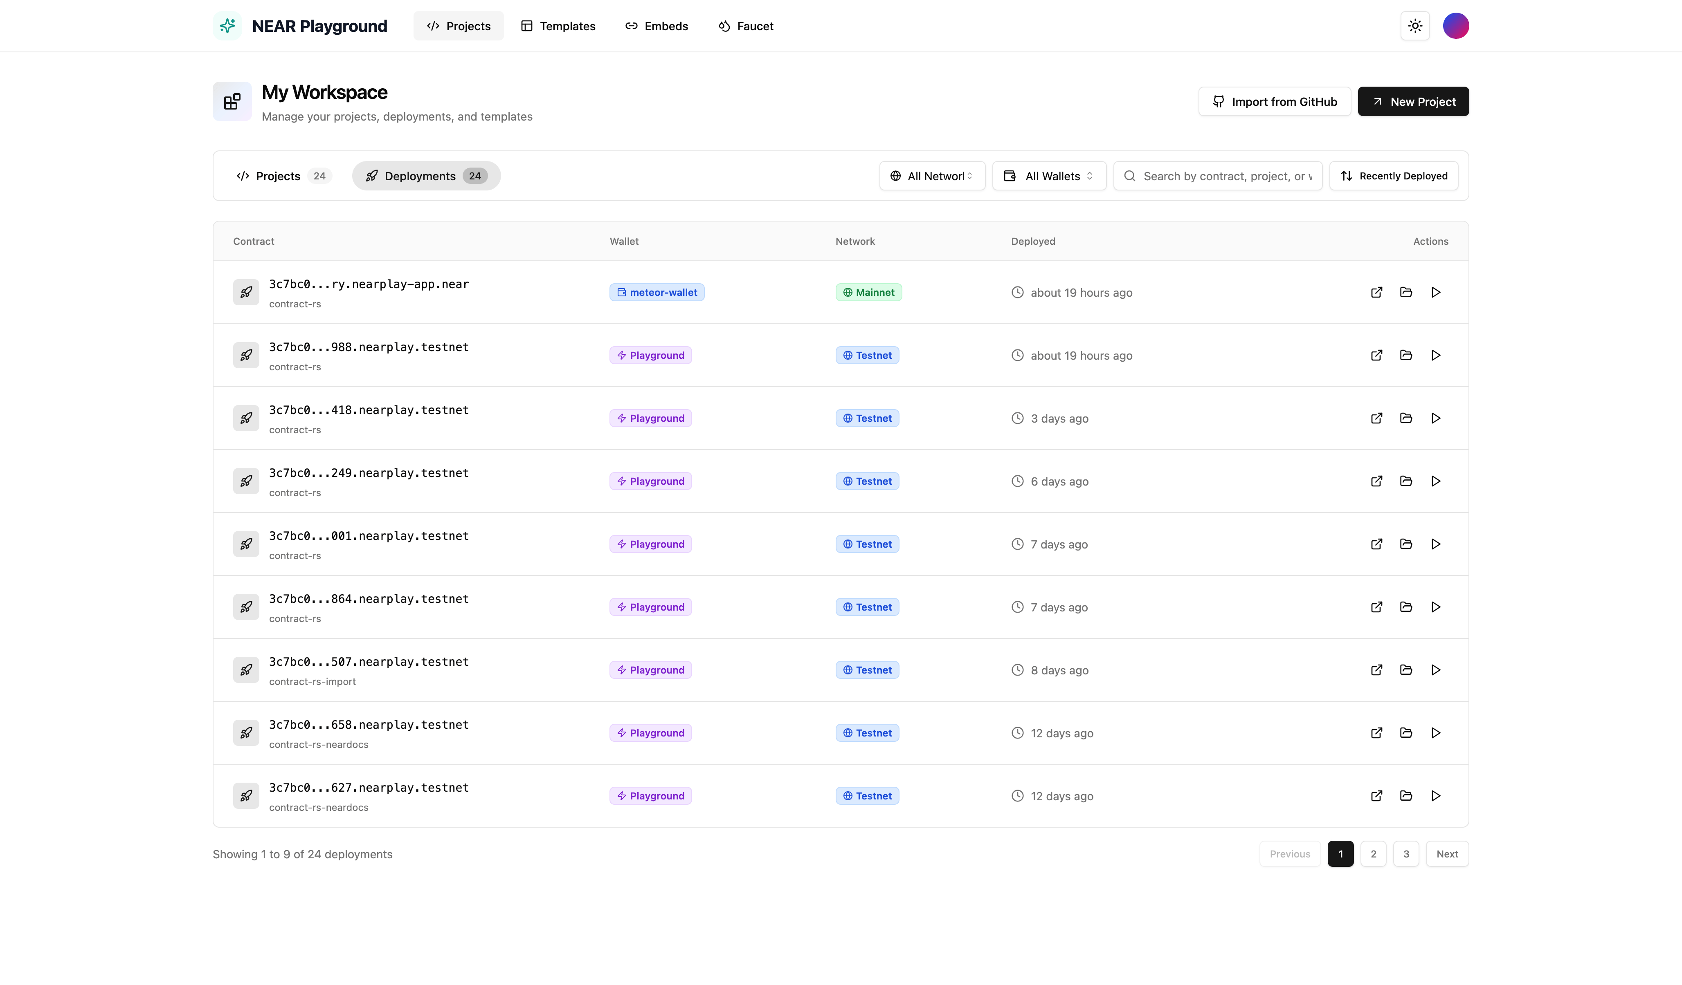This screenshot has height=985, width=1682.
Task: Open the Recently Deployed sort menu
Action: point(1394,176)
